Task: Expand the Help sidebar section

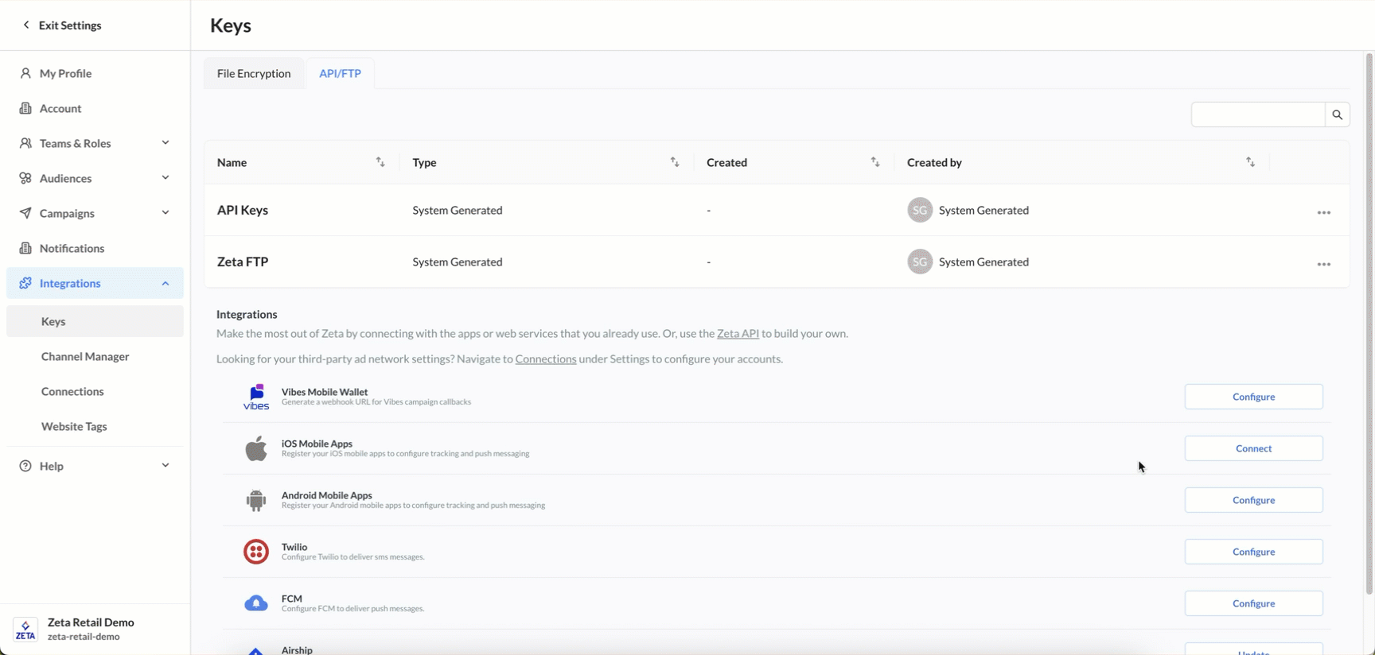Action: (166, 466)
